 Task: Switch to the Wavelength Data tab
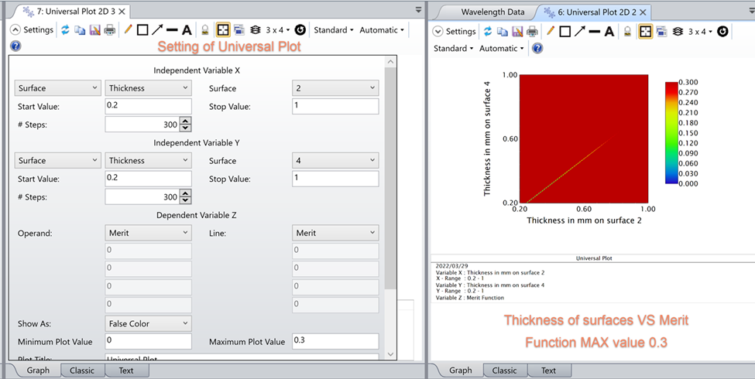pyautogui.click(x=492, y=12)
